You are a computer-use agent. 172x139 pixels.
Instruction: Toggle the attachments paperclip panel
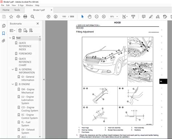tap(4, 41)
